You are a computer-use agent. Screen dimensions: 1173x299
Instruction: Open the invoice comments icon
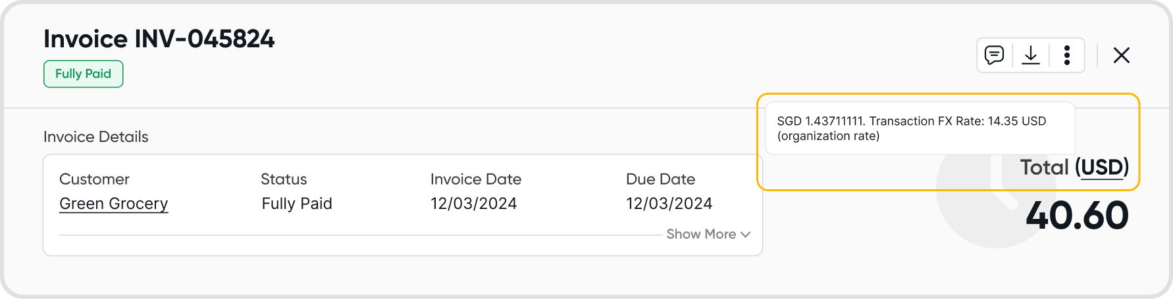tap(994, 55)
